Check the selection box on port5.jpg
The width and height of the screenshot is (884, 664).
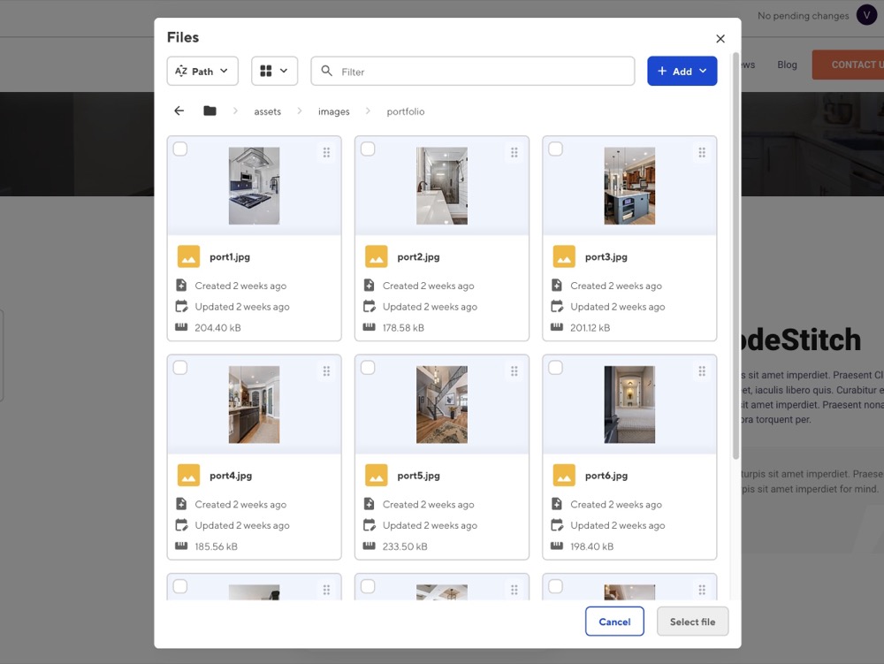point(368,367)
